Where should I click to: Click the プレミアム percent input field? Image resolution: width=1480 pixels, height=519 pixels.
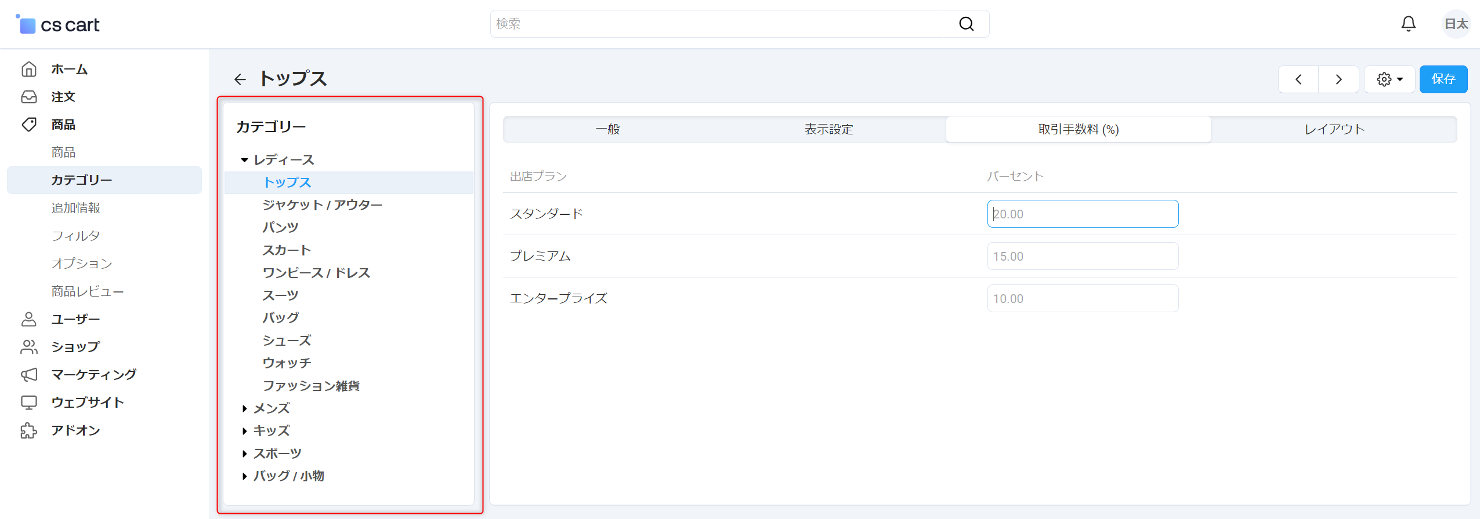(1082, 256)
